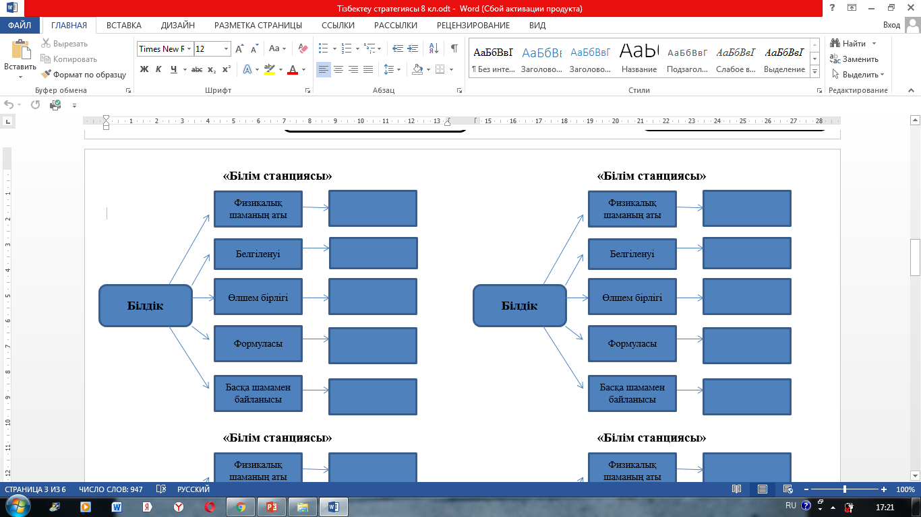Screen dimensions: 921x517
Task: Toggle subscript x₂ formatting
Action: [x=212, y=69]
